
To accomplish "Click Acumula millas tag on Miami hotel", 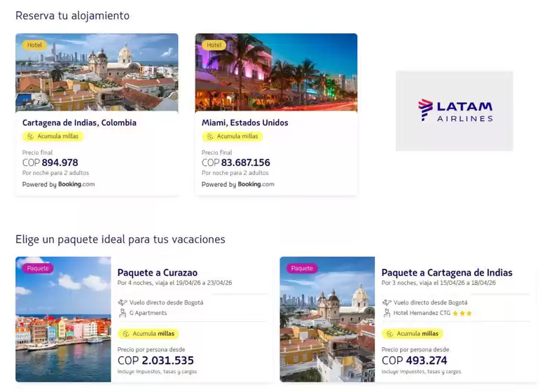I will 233,136.
